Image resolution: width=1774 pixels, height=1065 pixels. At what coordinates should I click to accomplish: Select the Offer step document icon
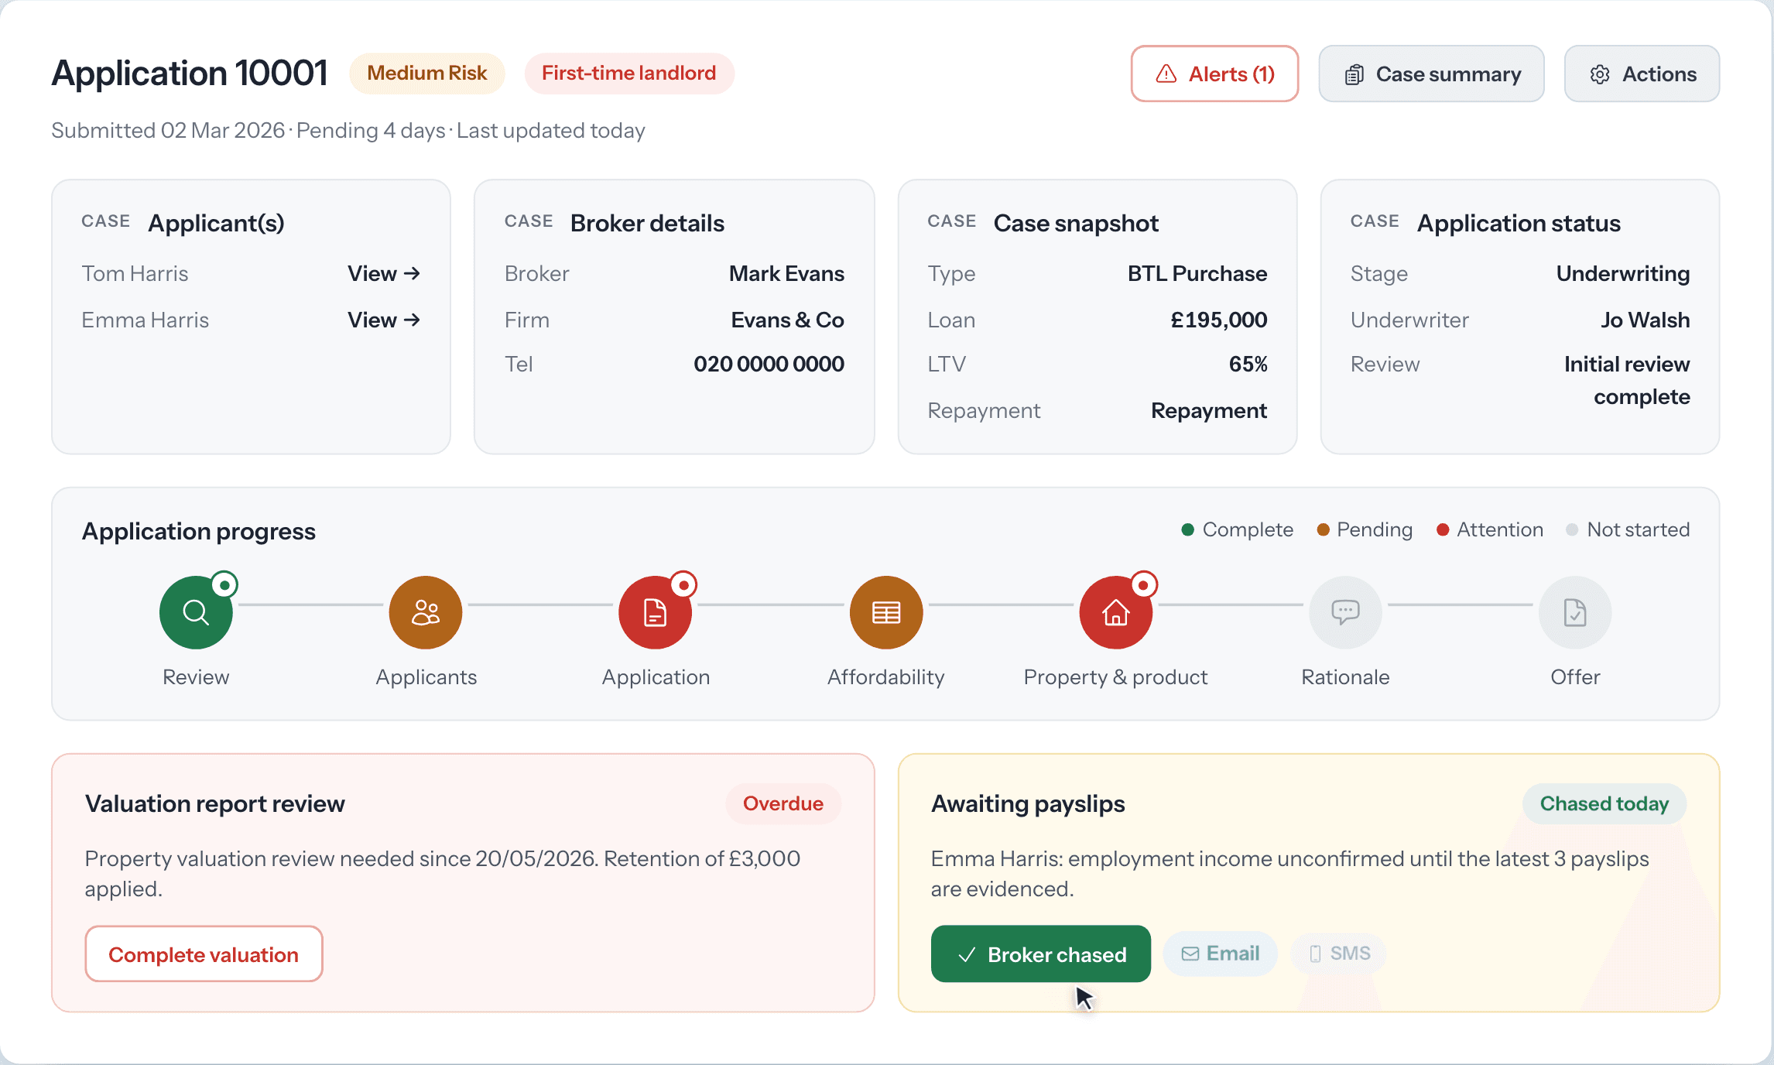point(1575,612)
